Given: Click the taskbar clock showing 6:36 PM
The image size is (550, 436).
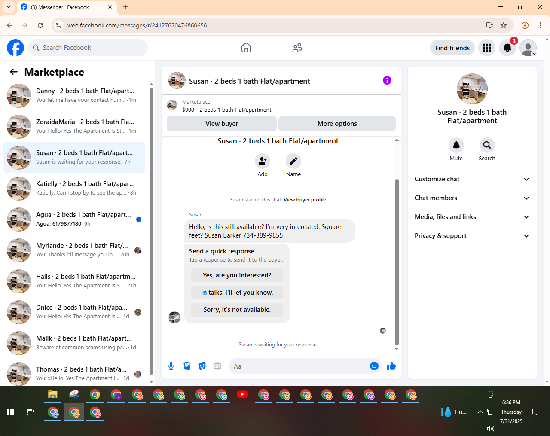Looking at the screenshot, I should point(511,412).
